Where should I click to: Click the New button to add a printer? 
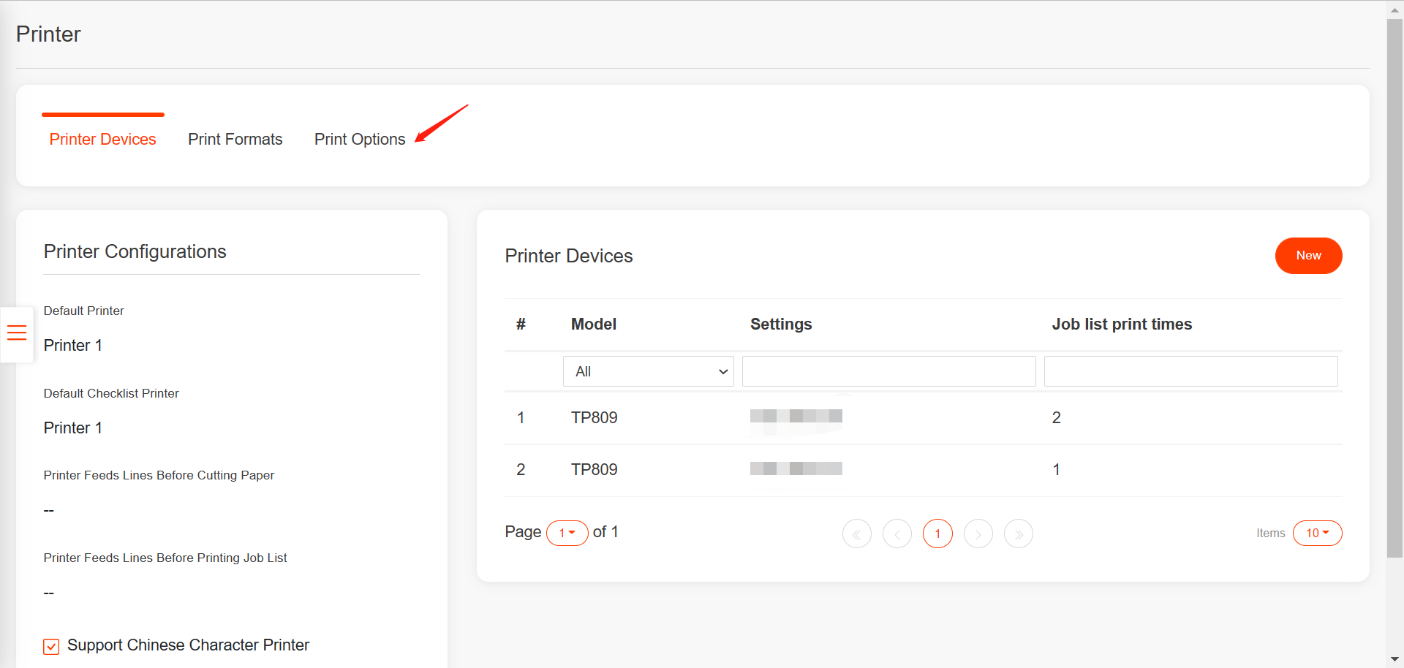click(x=1308, y=256)
